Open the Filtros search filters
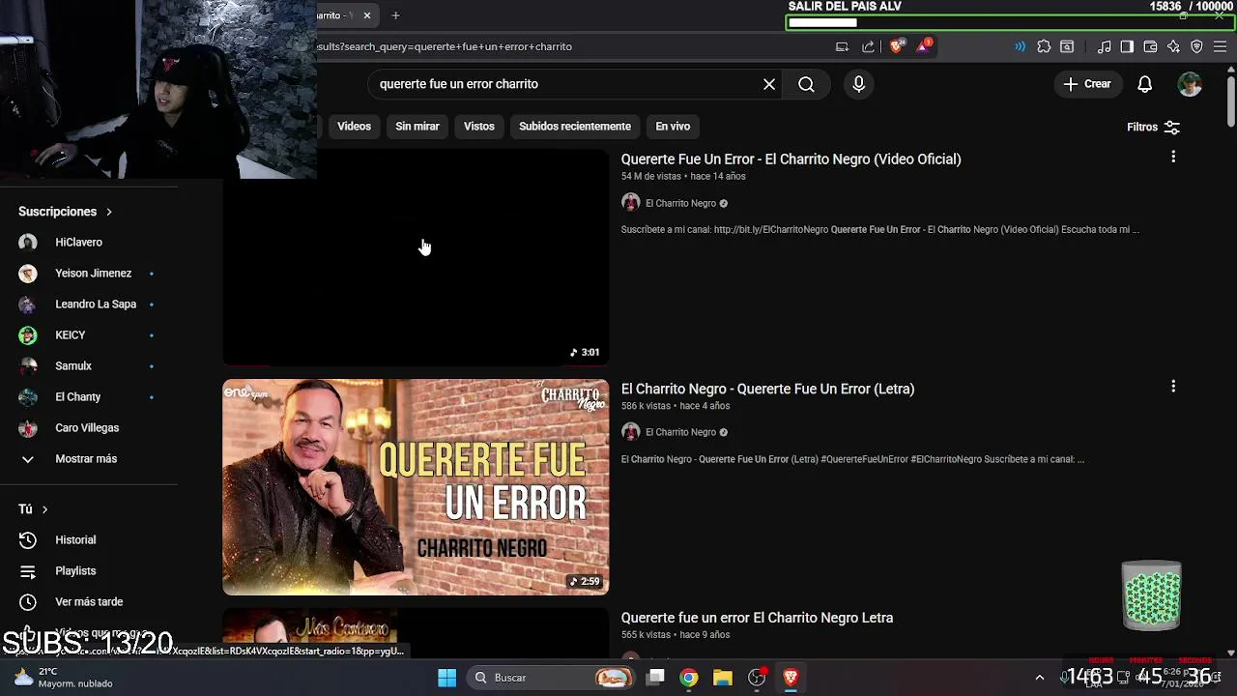This screenshot has height=696, width=1237. click(x=1153, y=127)
